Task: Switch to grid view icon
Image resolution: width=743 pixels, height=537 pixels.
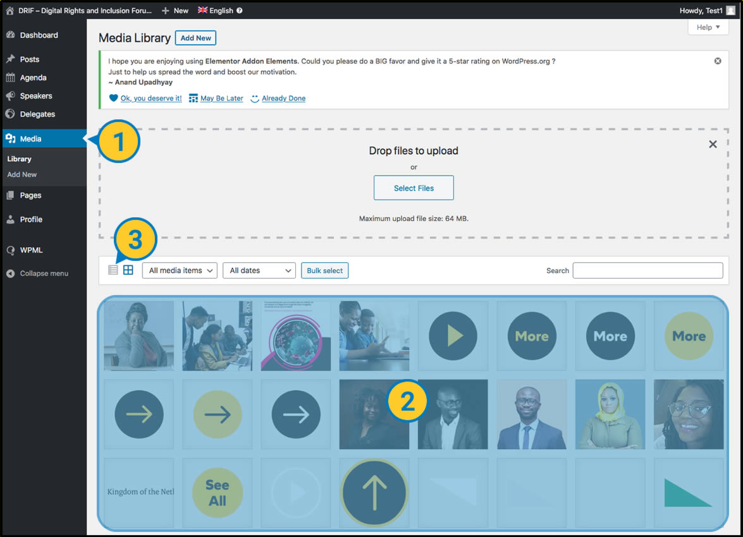Action: (x=128, y=270)
